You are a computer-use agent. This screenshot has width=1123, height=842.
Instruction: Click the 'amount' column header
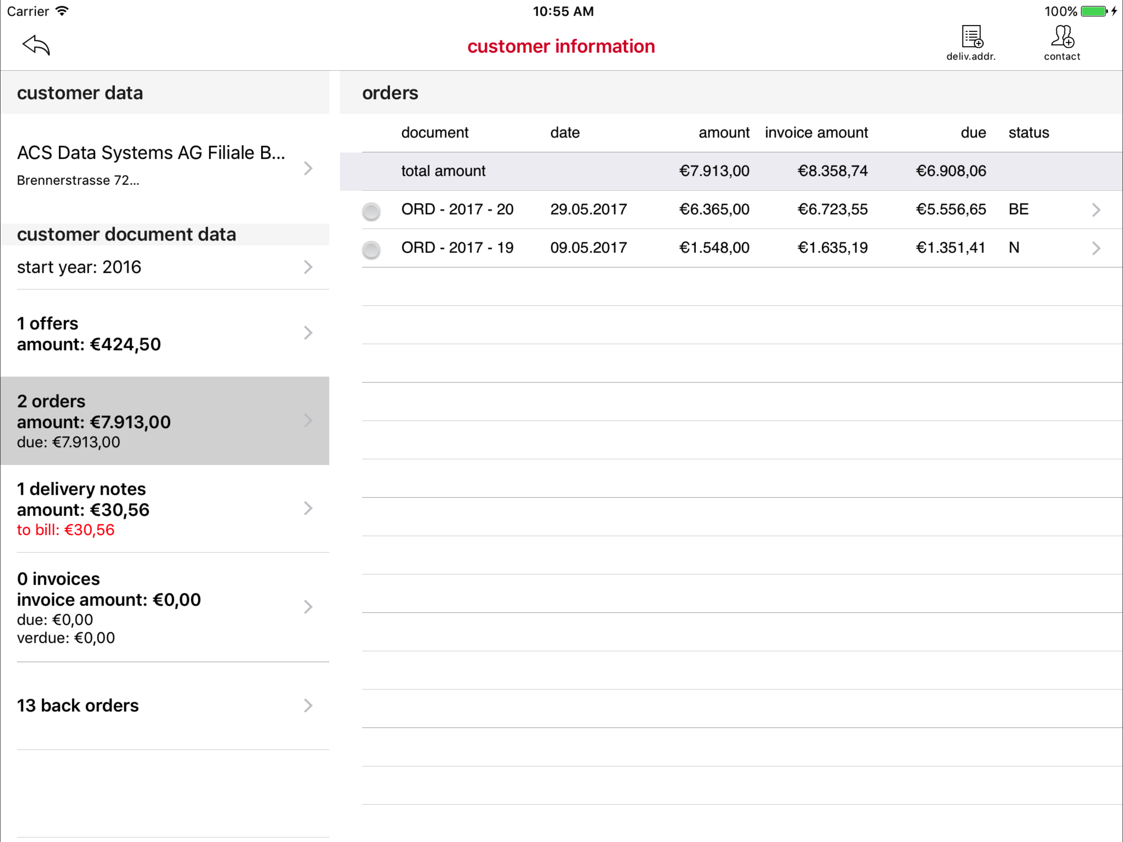coord(724,132)
